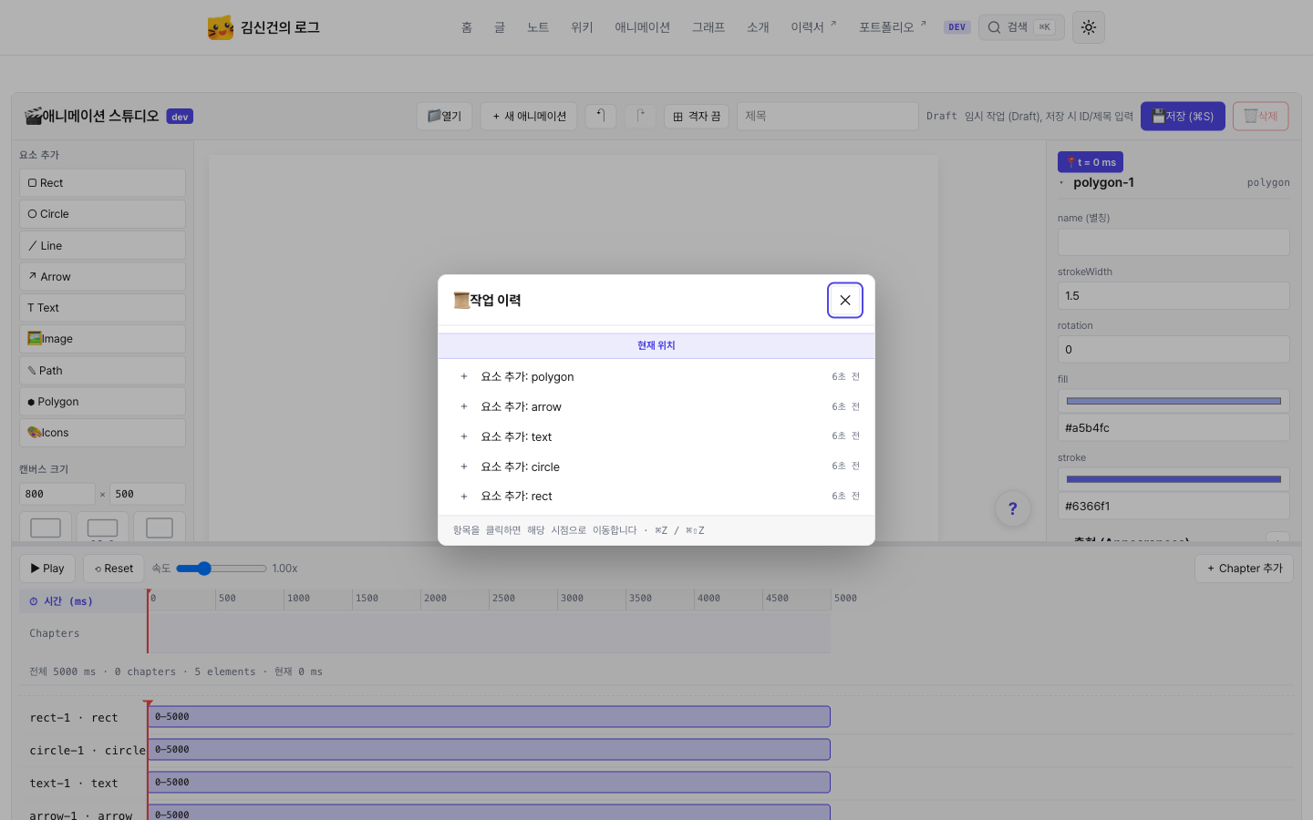Open the 소개 nav item
The height and width of the screenshot is (820, 1313).
(758, 27)
